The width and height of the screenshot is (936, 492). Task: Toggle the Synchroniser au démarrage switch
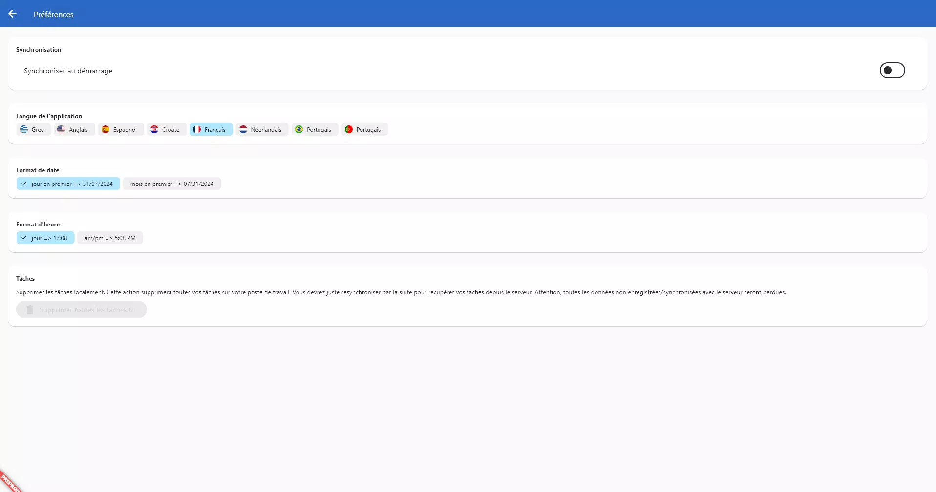[x=892, y=70]
